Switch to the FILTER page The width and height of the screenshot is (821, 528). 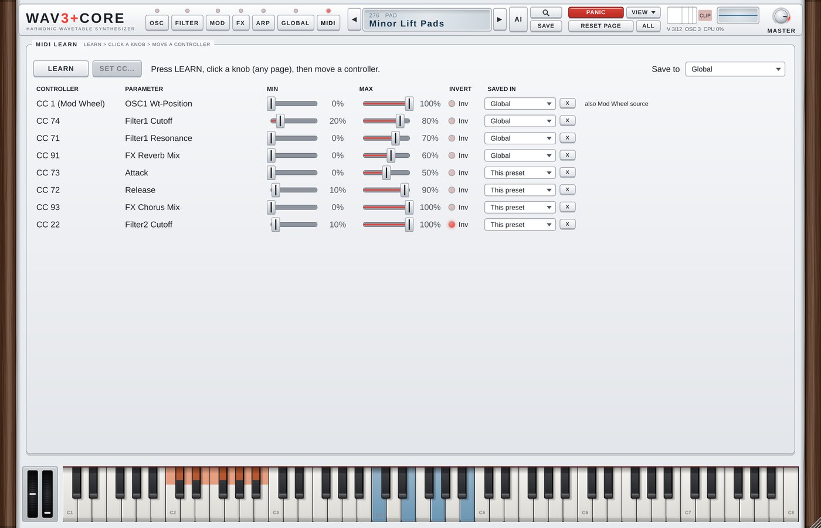pos(187,23)
